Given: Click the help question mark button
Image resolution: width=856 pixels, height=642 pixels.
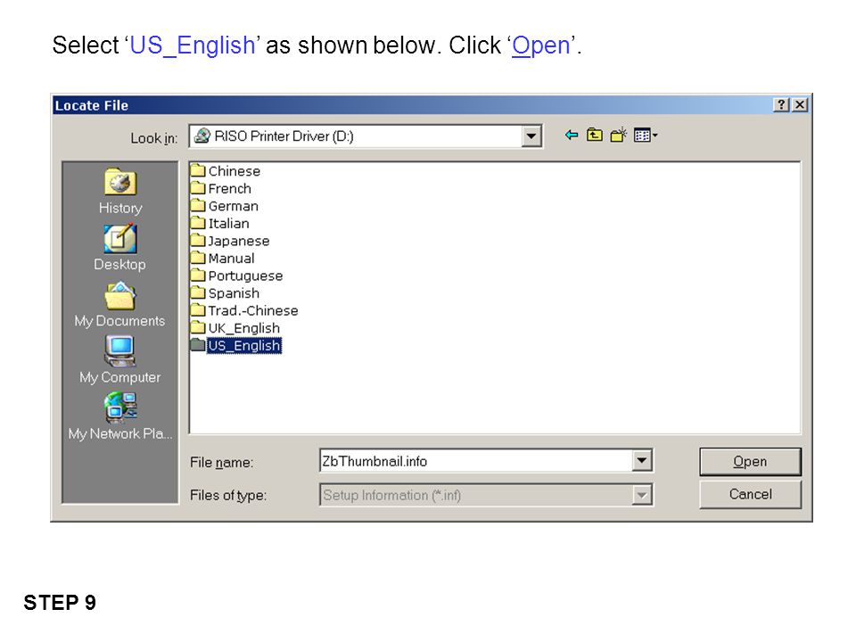Looking at the screenshot, I should pos(781,105).
